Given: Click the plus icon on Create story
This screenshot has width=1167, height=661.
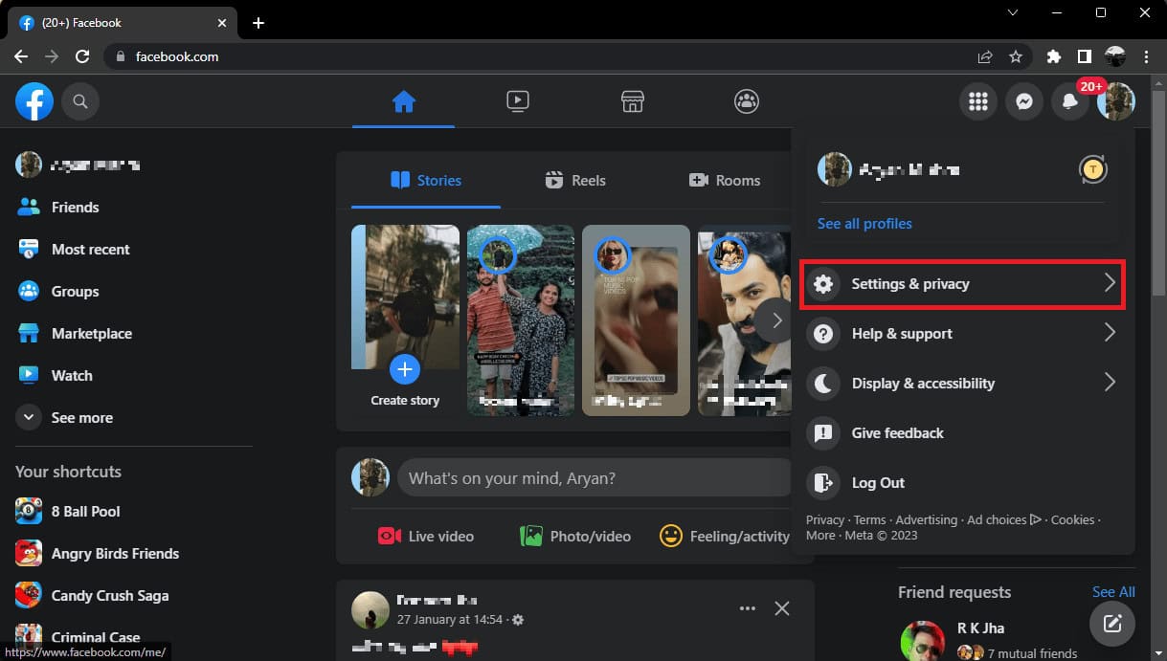Looking at the screenshot, I should 405,368.
